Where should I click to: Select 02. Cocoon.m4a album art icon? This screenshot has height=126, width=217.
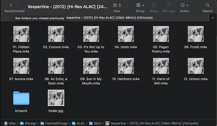pos(56,34)
